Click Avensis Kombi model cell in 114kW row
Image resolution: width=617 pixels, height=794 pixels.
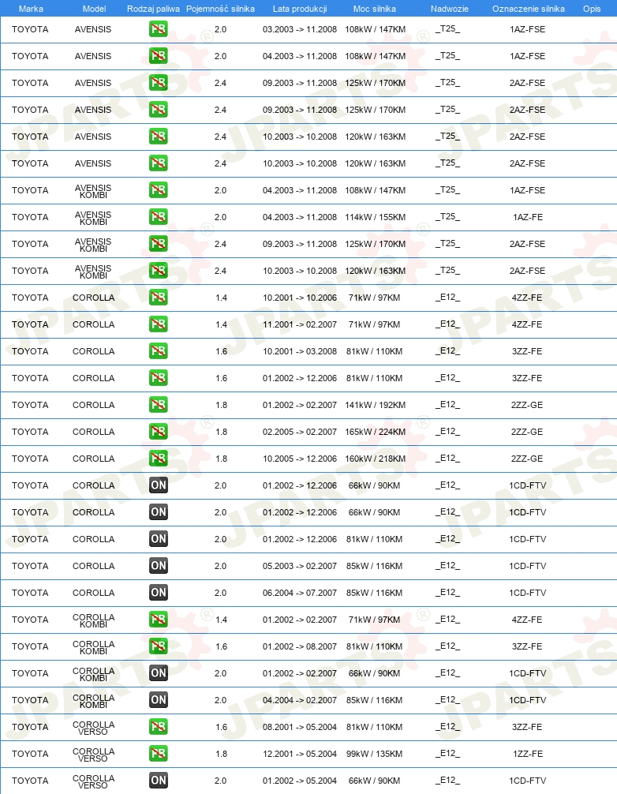click(x=93, y=219)
